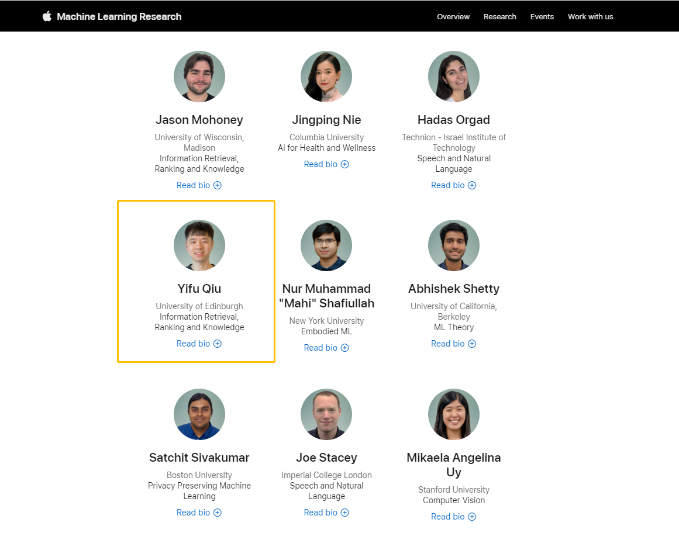Go to the Research page
The image size is (679, 540).
(499, 16)
